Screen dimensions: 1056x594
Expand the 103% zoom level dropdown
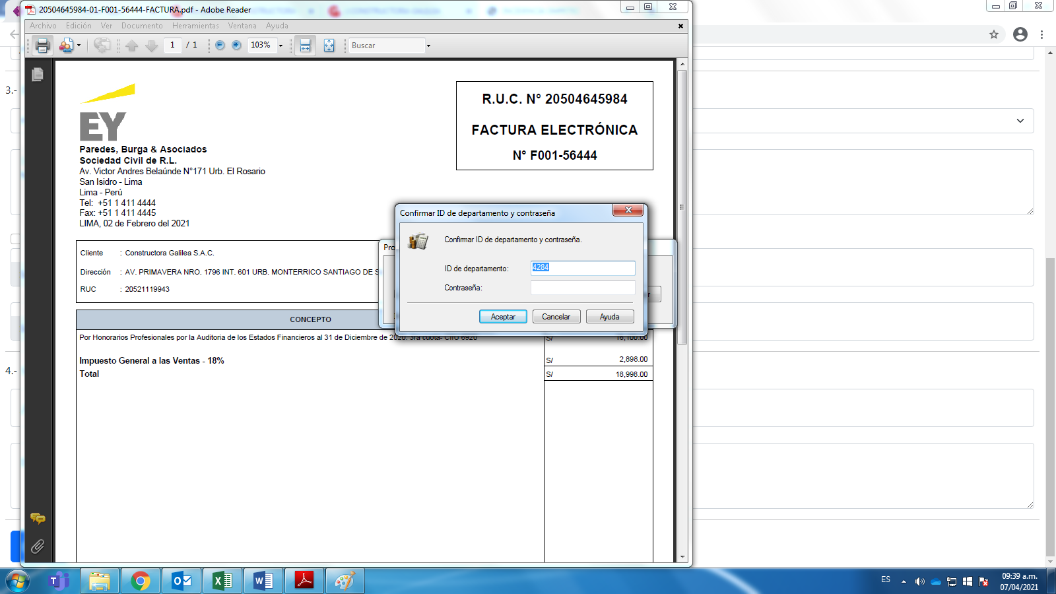[280, 46]
